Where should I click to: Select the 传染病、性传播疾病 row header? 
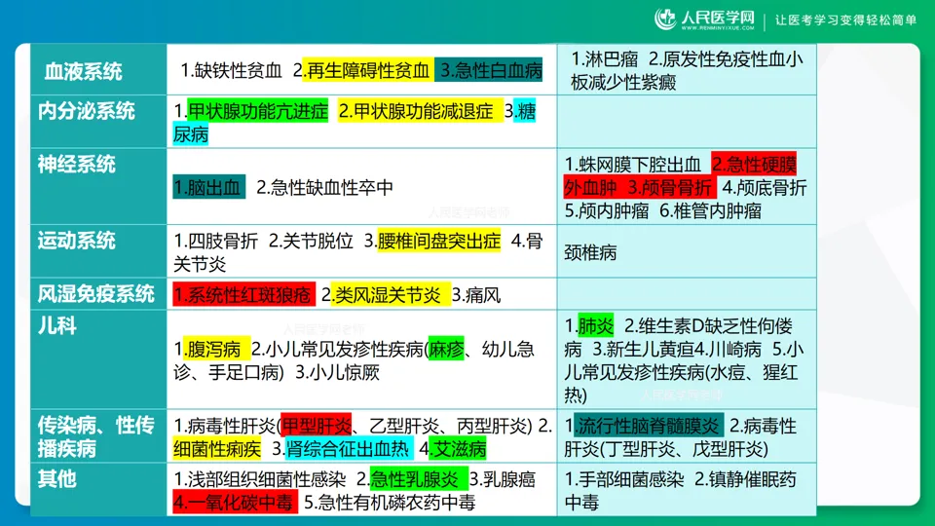(96, 436)
